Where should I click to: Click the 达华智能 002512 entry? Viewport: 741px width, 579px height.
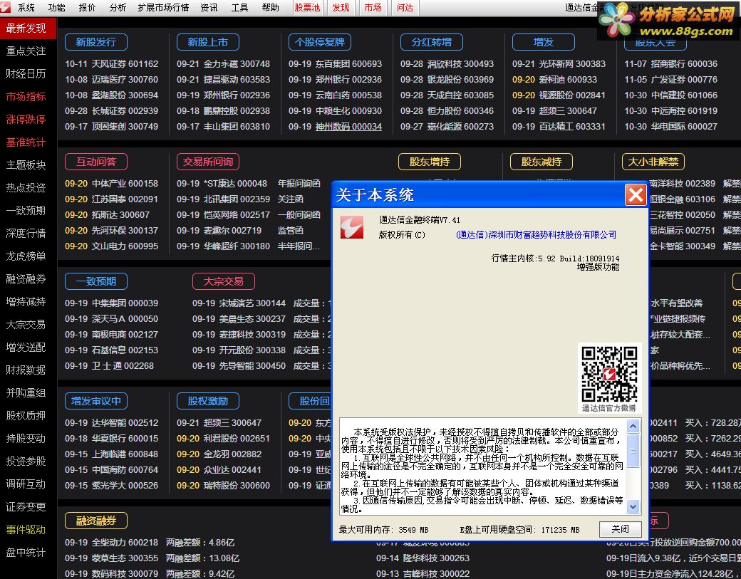(x=112, y=423)
